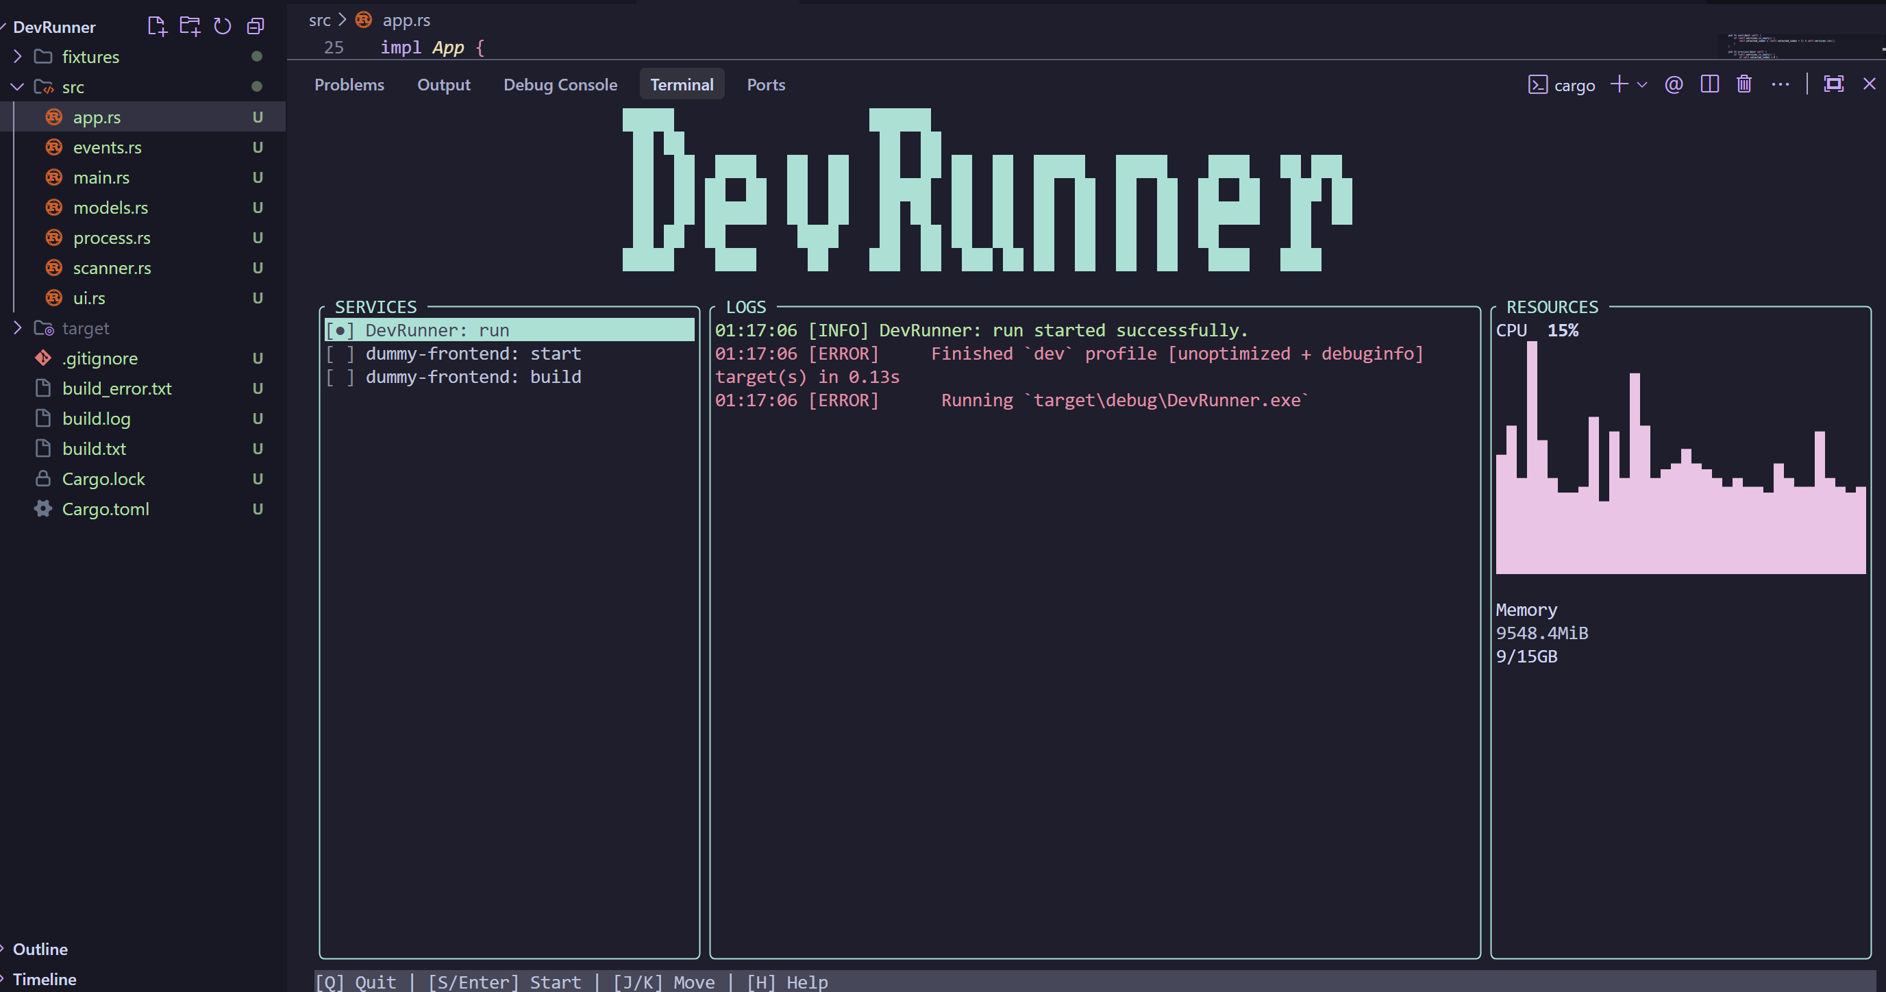Click the src breadcrumb segment
Viewport: 1886px width, 992px height.
319,21
